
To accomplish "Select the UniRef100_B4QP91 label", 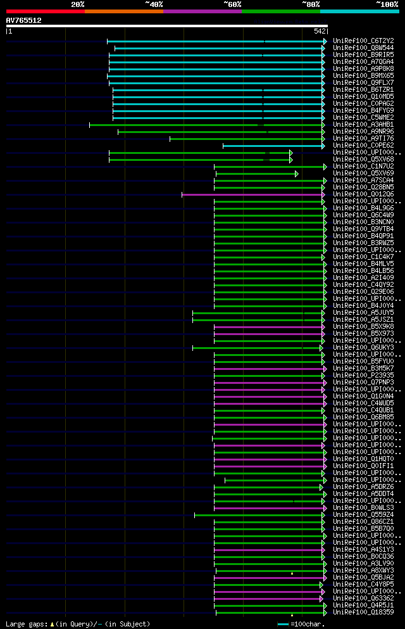I will [363, 236].
